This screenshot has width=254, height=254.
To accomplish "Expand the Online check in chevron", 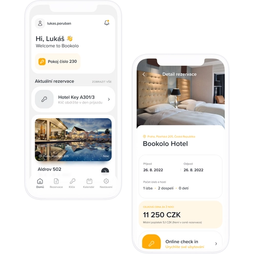I will pos(216,244).
